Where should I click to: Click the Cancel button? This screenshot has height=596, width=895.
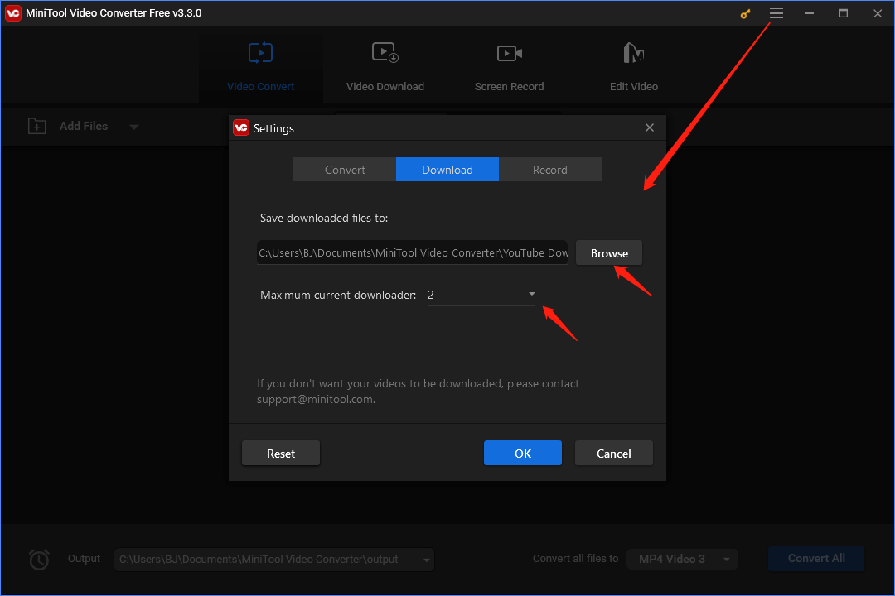[x=613, y=453]
